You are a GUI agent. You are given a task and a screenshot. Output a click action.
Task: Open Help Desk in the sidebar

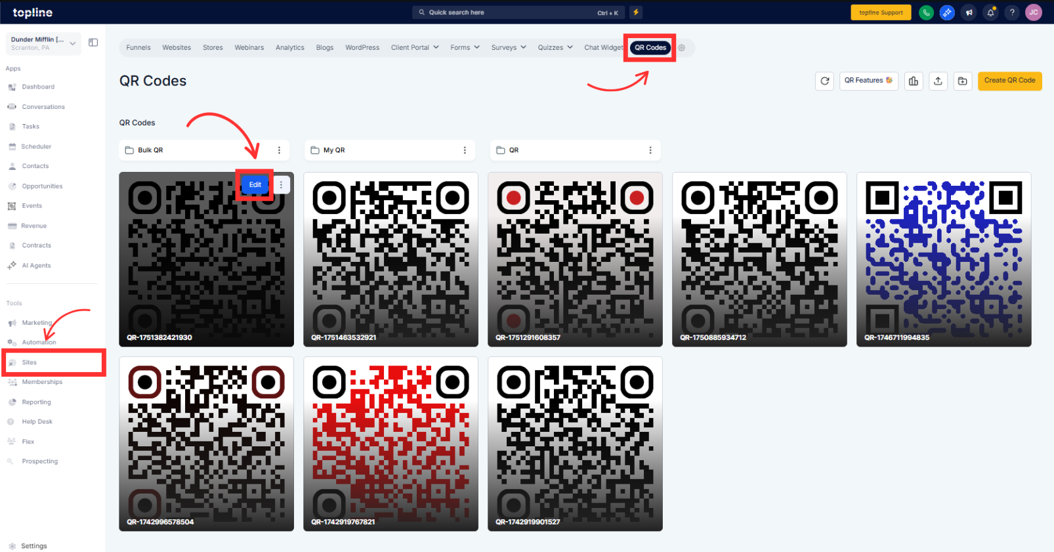[37, 422]
